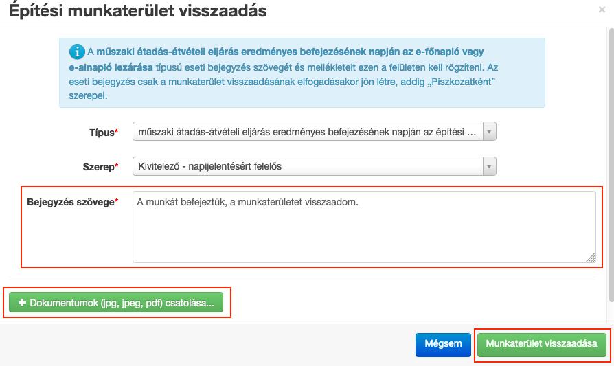Open the Típus dropdown
Viewport: 614px width, 366px height.
click(x=315, y=132)
